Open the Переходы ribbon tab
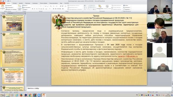 point(28,3)
